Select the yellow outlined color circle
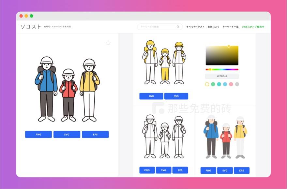This screenshot has width=287, height=189. pyautogui.click(x=207, y=84)
